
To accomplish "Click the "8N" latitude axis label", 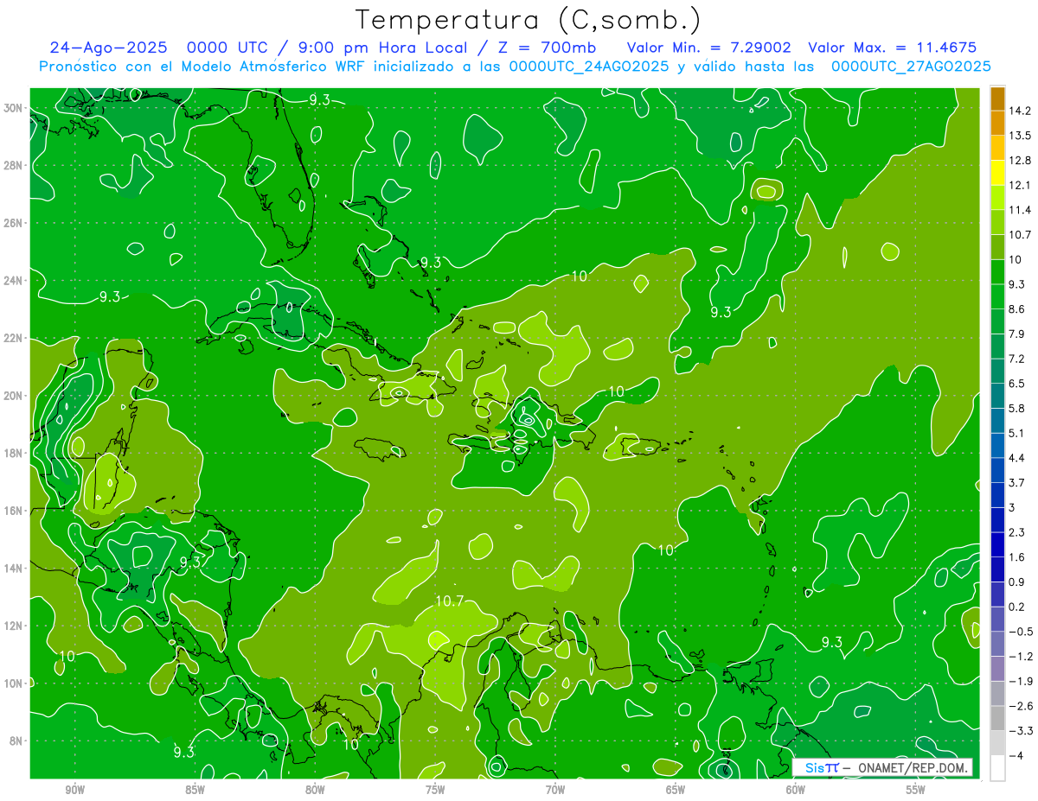I will pos(16,741).
